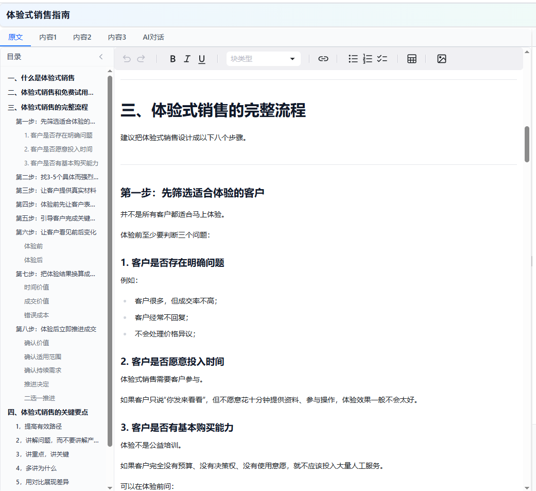Click the document title 体验式销售指南
536x491 pixels.
[38, 15]
